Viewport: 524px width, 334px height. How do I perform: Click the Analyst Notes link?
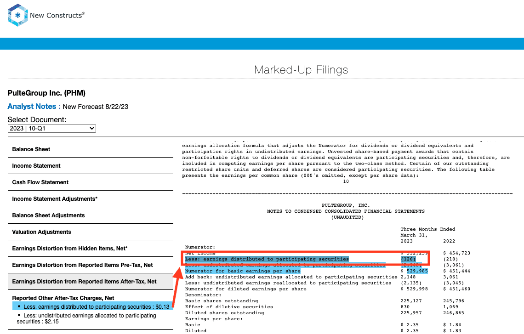point(34,107)
